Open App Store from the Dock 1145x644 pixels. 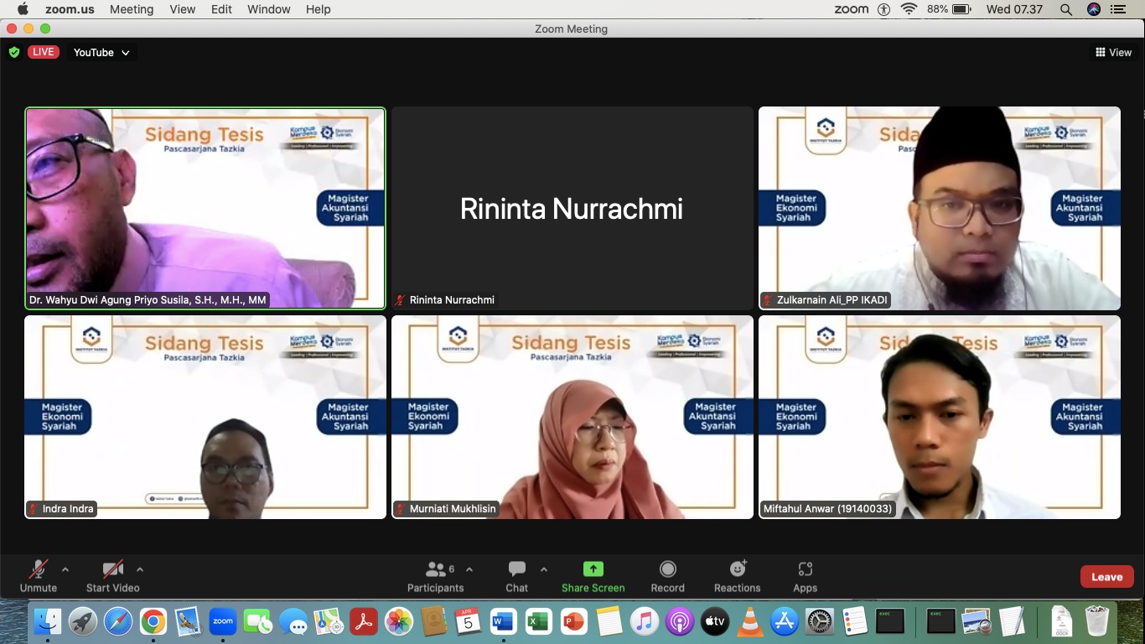pyautogui.click(x=784, y=621)
